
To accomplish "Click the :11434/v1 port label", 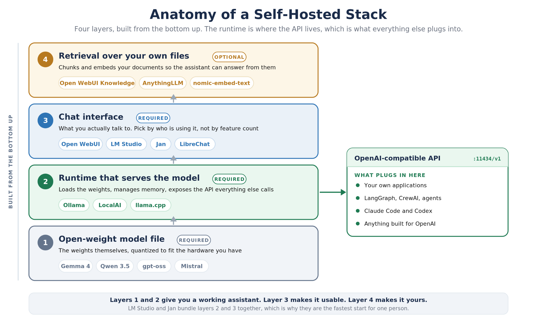I will tap(487, 159).
